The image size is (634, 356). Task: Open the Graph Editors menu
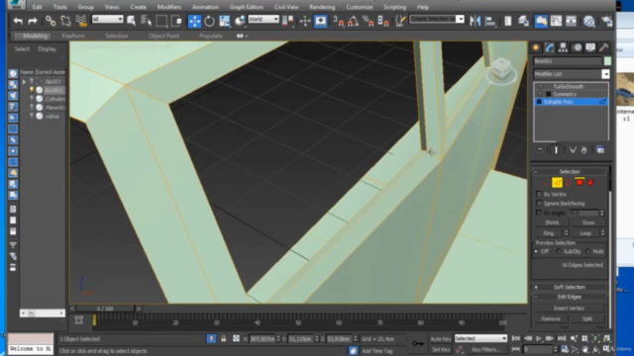point(247,7)
